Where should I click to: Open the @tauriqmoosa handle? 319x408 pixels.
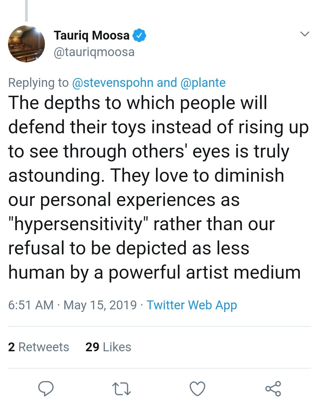coord(94,52)
